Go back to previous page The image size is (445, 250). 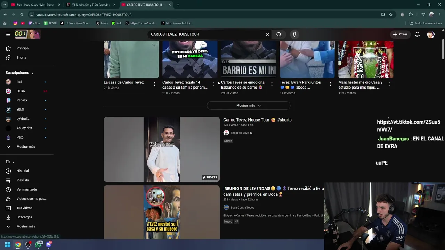[x=5, y=15]
